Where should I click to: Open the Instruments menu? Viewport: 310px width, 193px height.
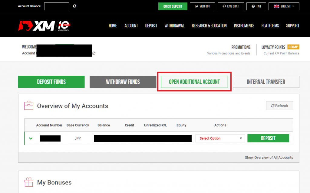point(244,26)
